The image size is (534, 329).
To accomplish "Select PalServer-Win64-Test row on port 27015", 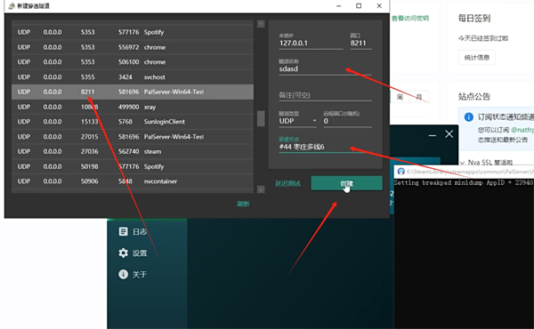I will point(133,137).
